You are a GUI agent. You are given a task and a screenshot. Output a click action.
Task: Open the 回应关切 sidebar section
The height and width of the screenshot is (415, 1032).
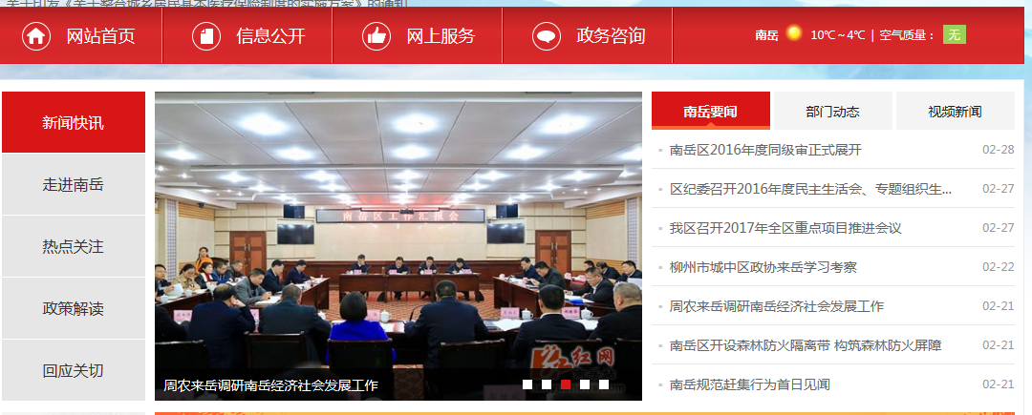74,370
